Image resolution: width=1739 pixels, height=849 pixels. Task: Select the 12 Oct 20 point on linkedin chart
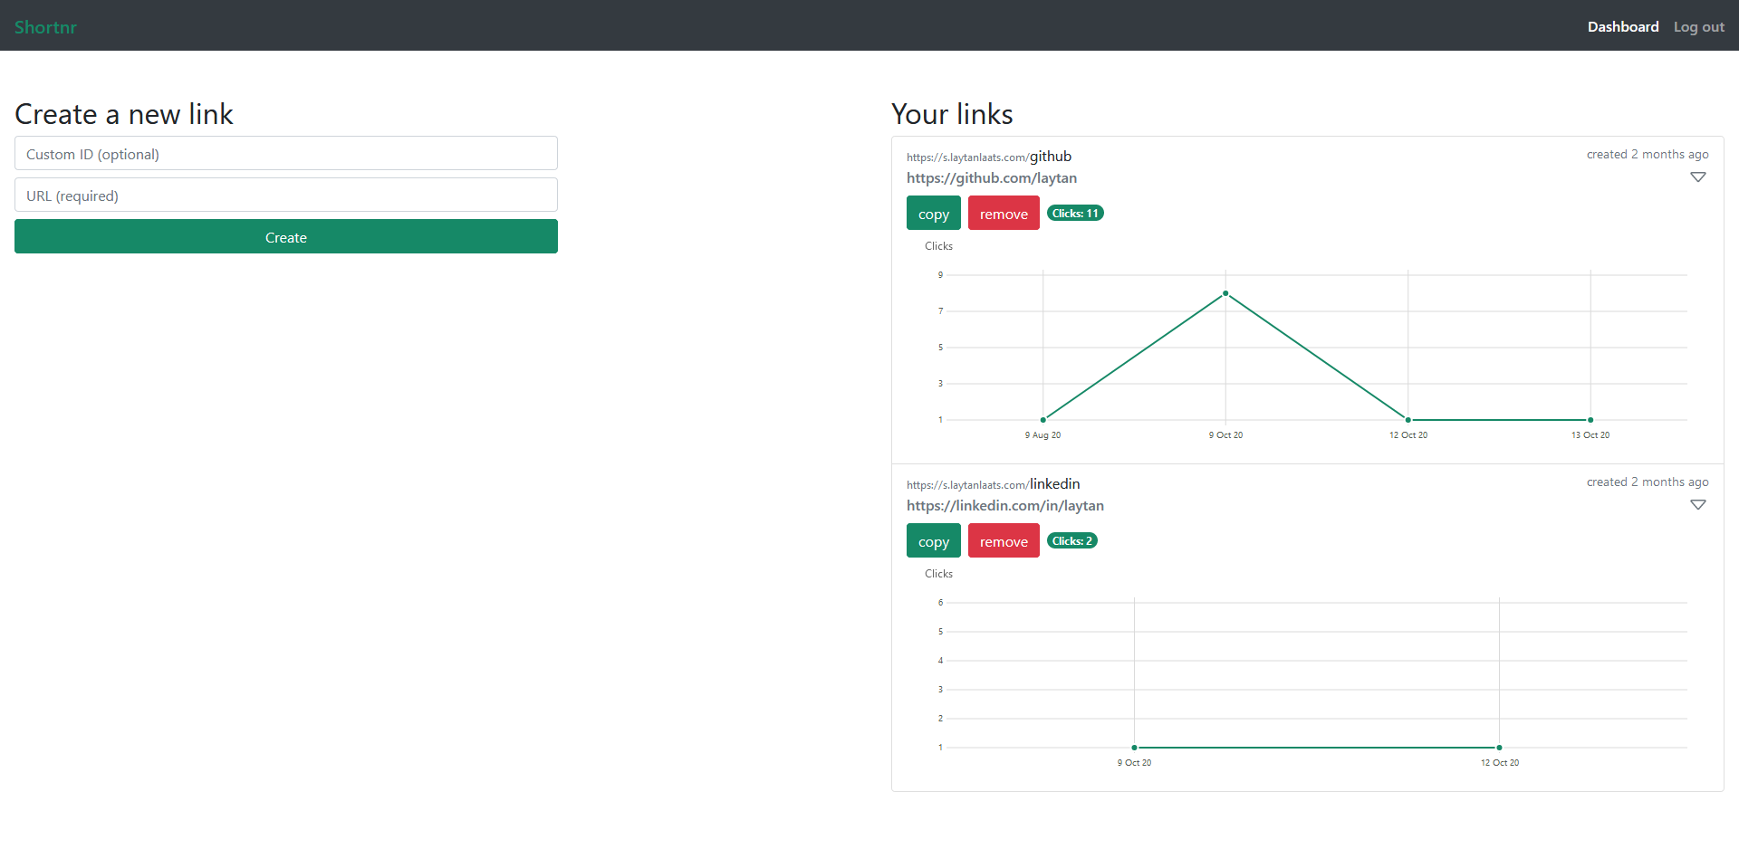tap(1499, 748)
